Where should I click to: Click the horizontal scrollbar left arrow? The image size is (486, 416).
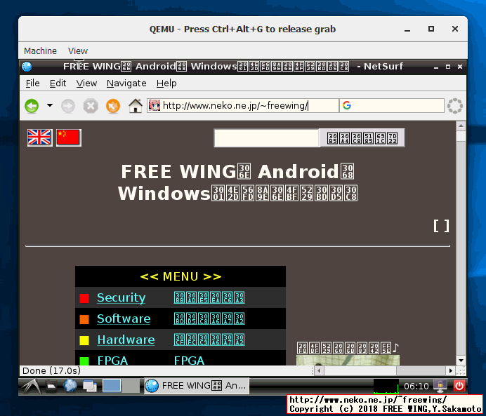[x=319, y=370]
